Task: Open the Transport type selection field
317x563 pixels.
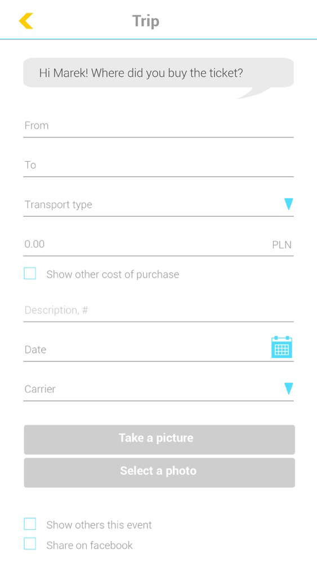Action: click(x=158, y=205)
